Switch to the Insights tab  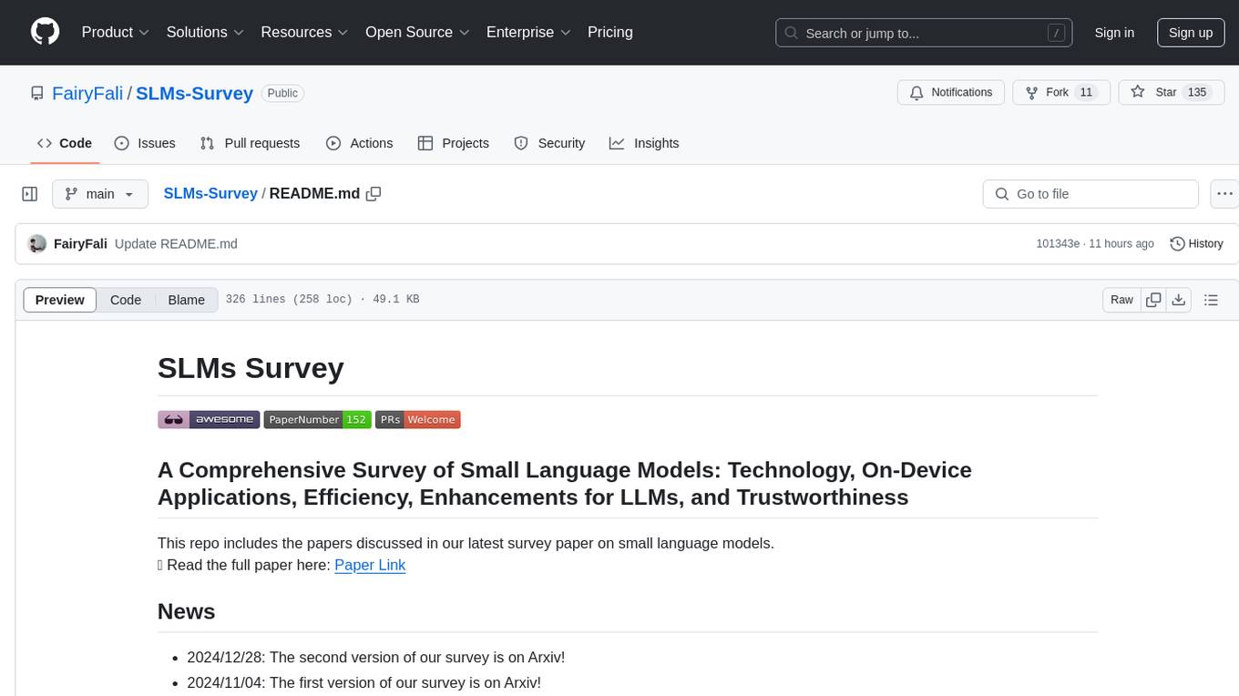644,143
